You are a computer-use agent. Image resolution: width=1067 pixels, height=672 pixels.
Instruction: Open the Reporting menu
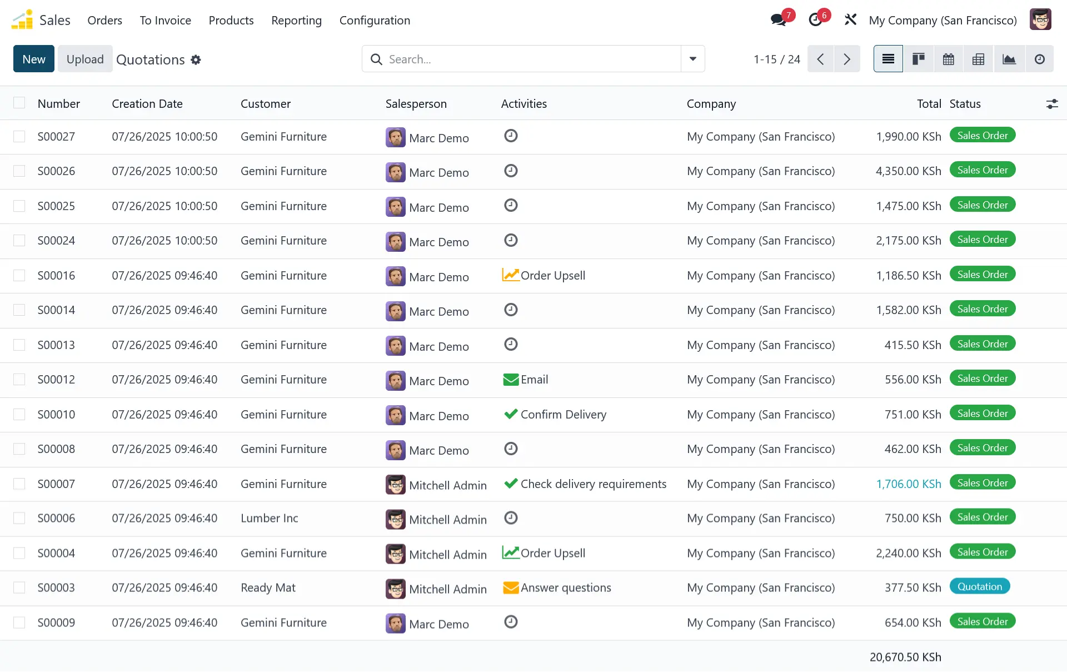click(x=296, y=21)
